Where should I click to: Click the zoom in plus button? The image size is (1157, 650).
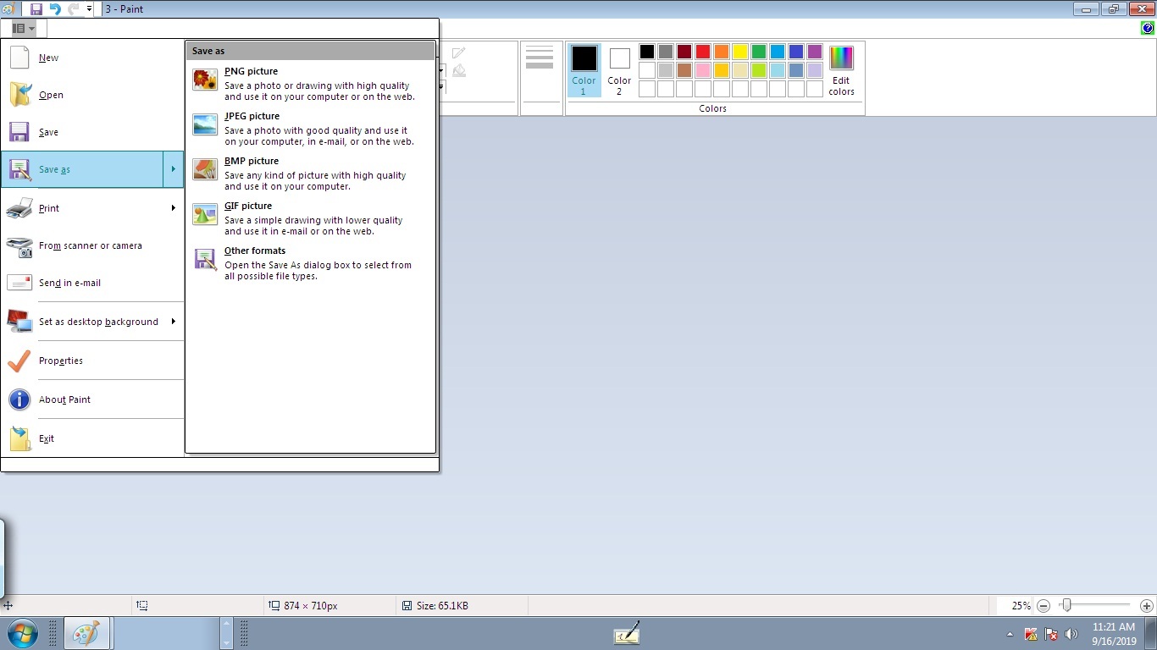click(x=1147, y=606)
